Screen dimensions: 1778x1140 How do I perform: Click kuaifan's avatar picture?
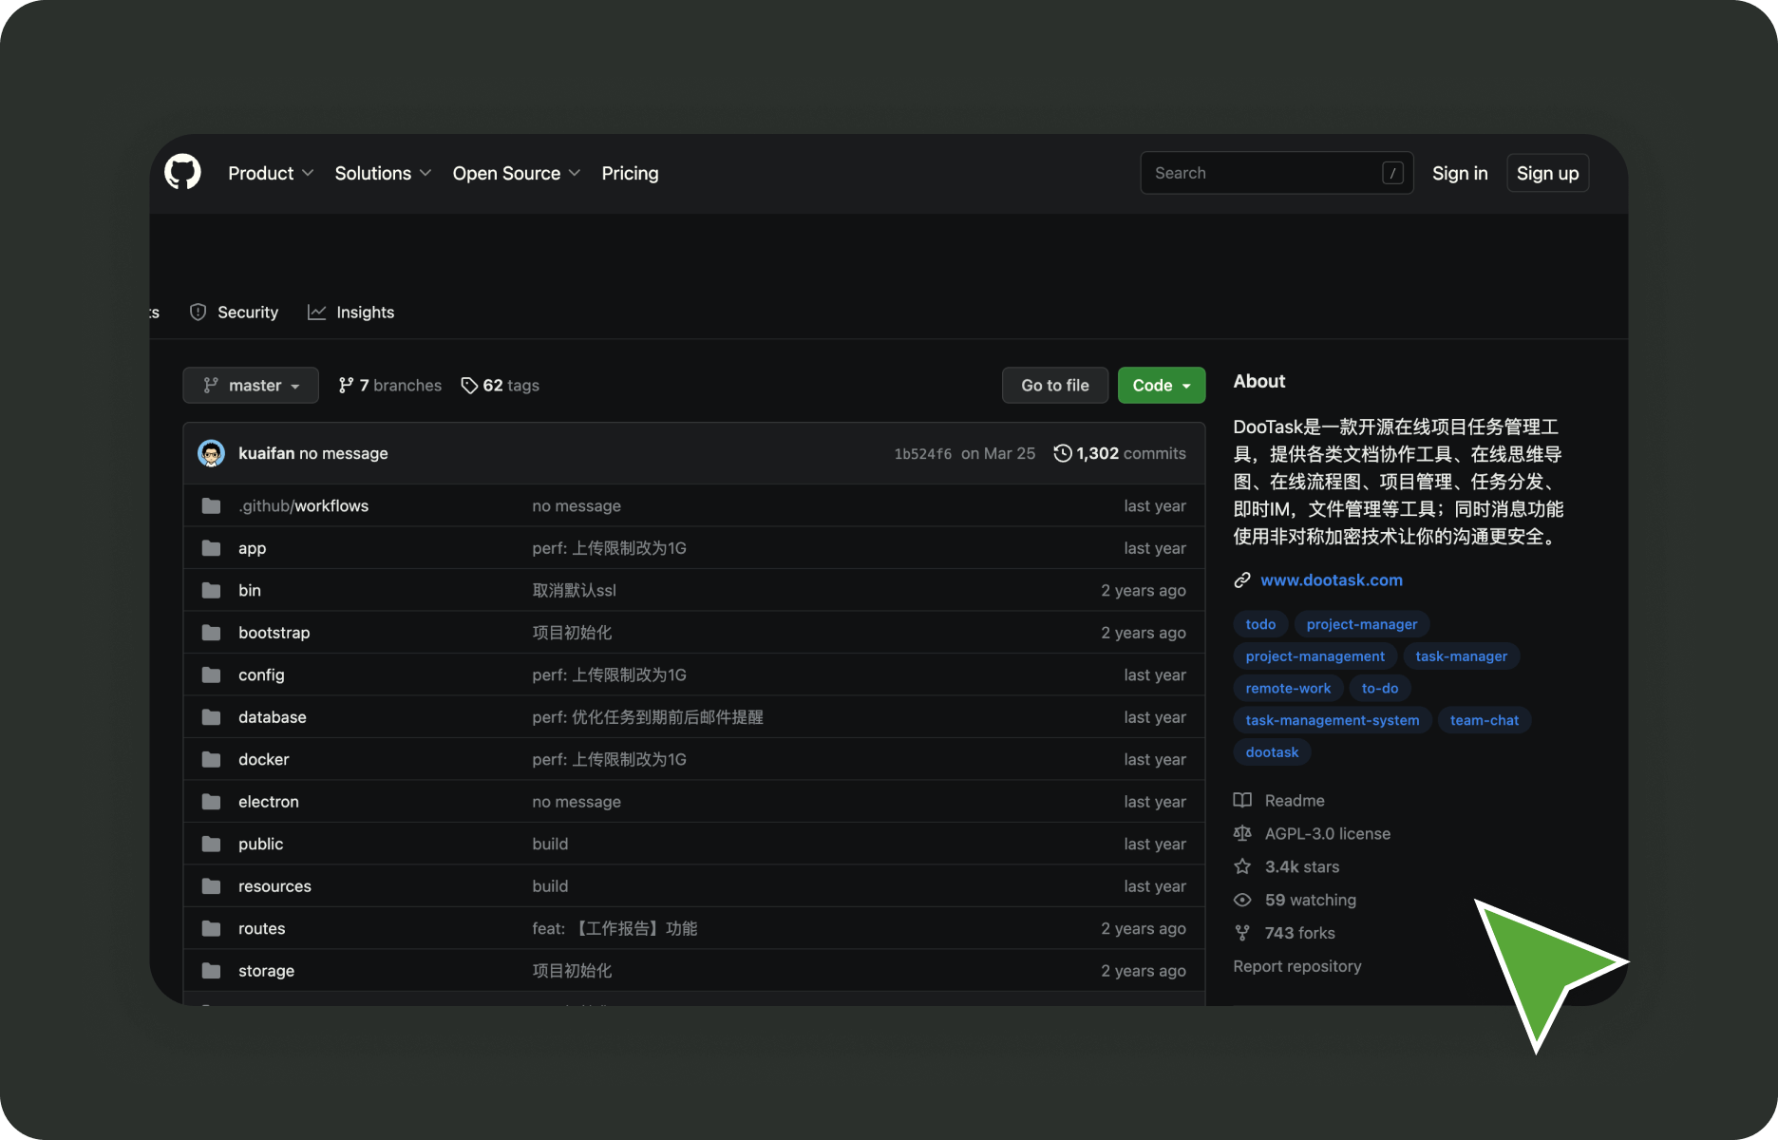pos(211,453)
